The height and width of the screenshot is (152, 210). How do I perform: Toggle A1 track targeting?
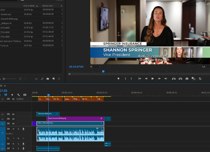click(x=2, y=133)
